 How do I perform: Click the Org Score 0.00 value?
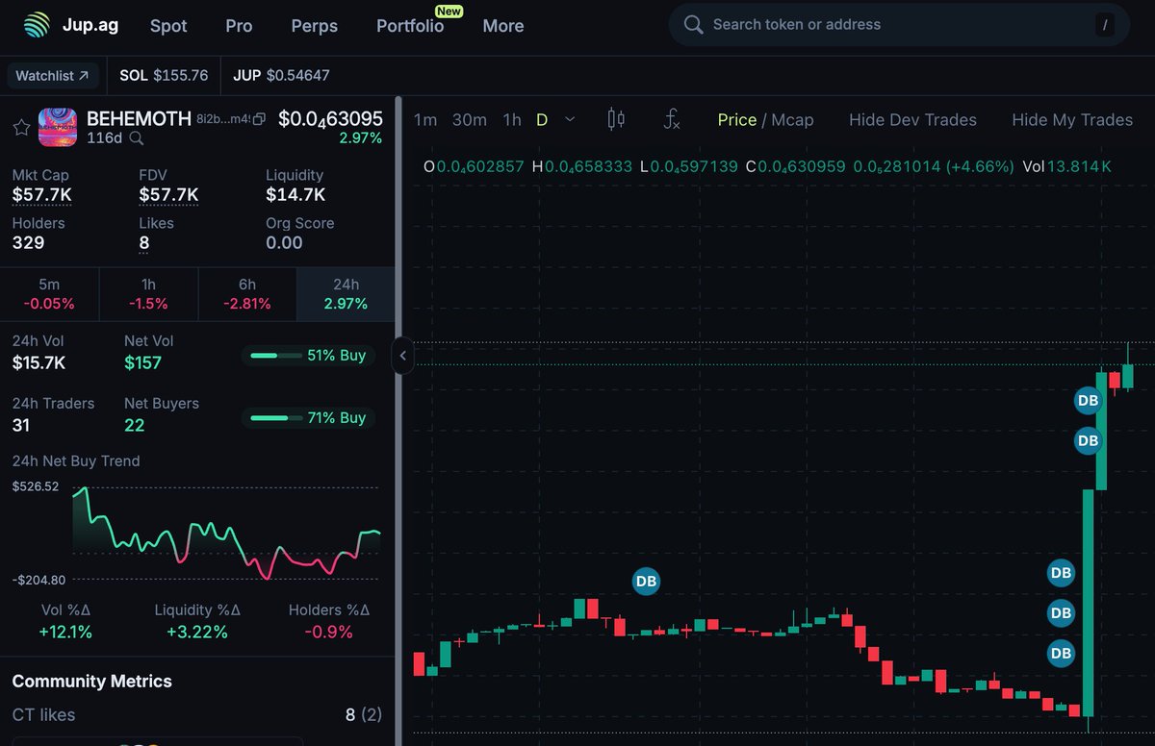(x=284, y=242)
